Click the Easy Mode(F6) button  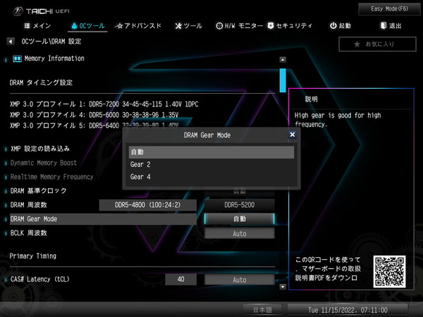[389, 9]
